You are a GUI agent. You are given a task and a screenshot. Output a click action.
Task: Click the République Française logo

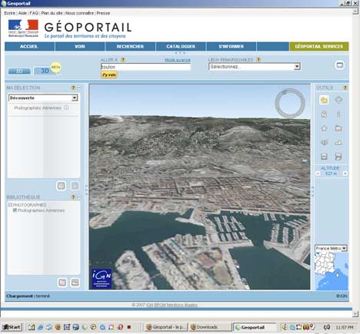[23, 28]
